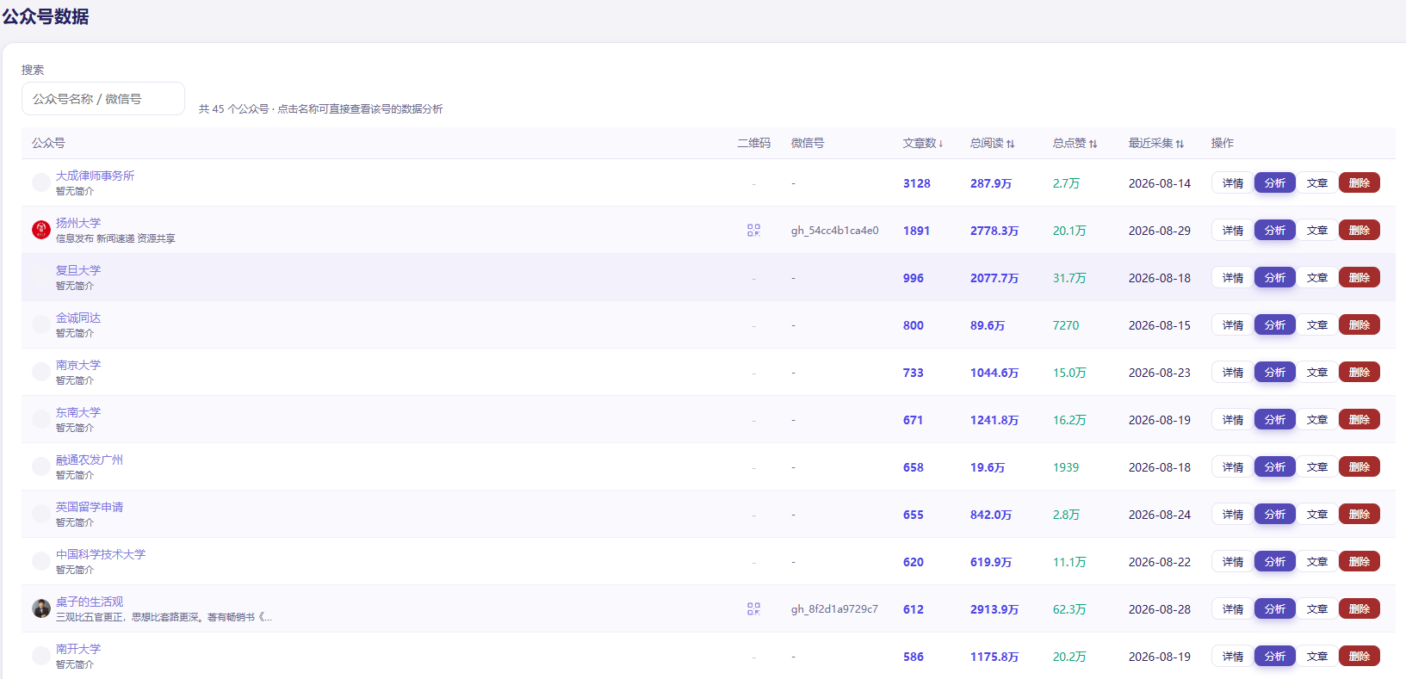Open the 英国留学申请 account link
1406x679 pixels.
(x=90, y=507)
